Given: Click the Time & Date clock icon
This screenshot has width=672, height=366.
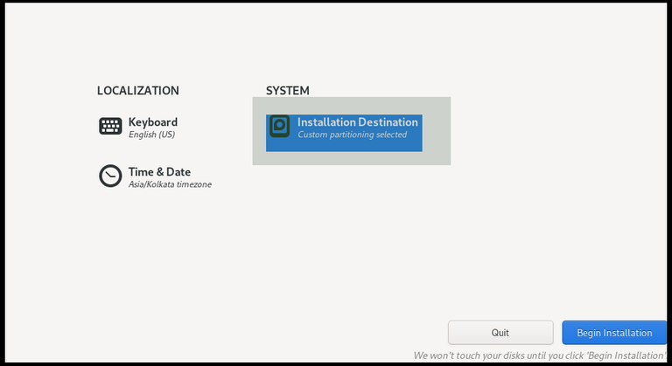Looking at the screenshot, I should click(110, 176).
